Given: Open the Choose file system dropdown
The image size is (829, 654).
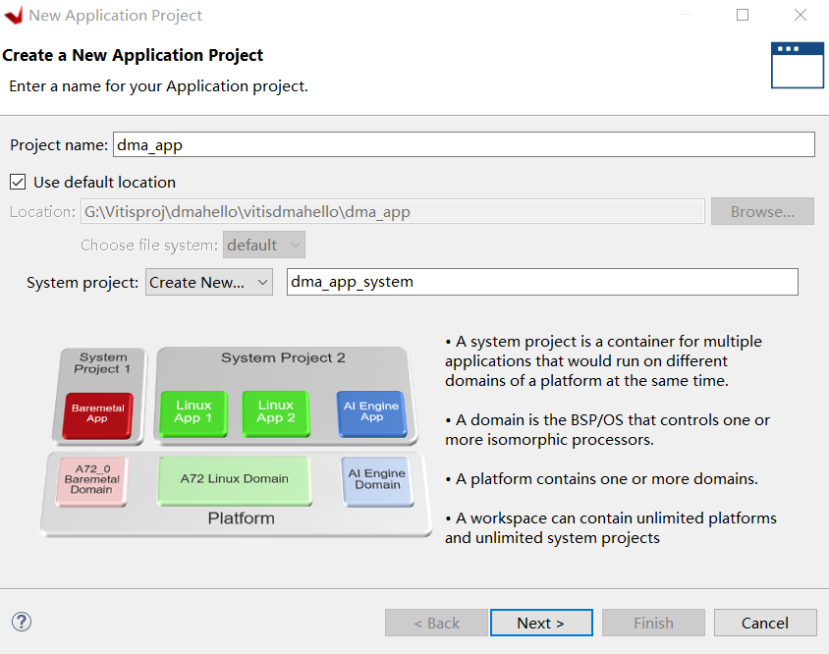Looking at the screenshot, I should click(x=263, y=245).
